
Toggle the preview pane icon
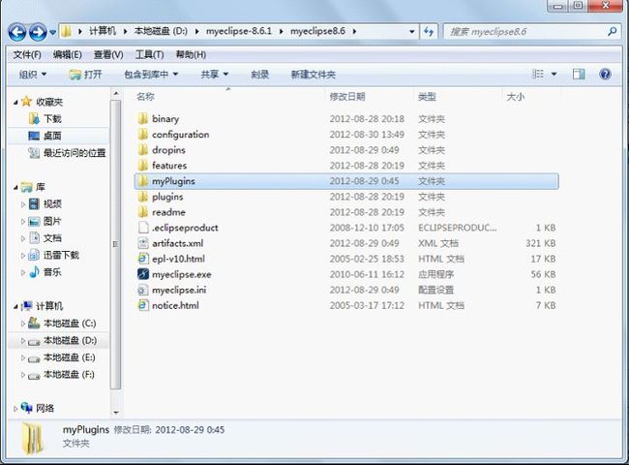tap(579, 74)
